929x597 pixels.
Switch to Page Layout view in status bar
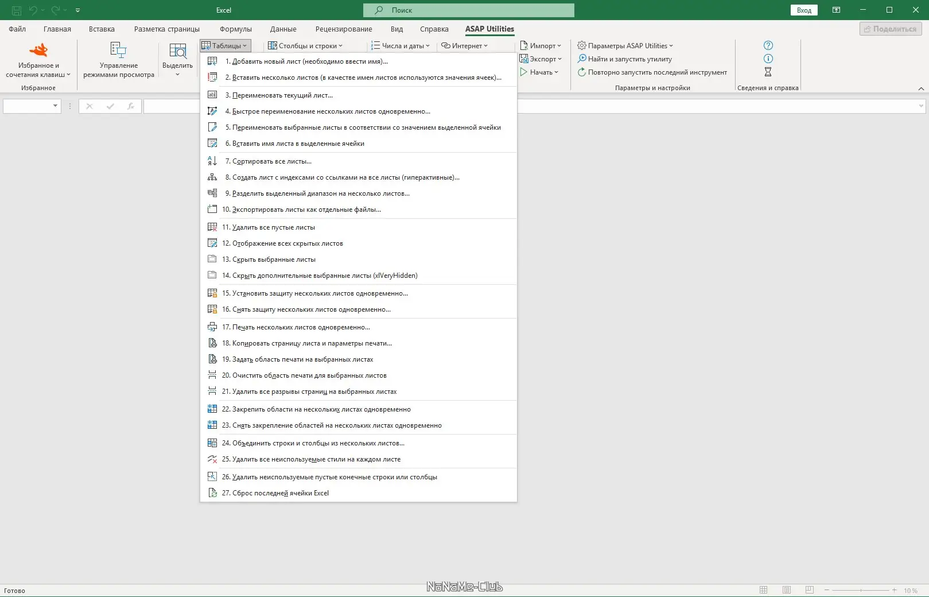(787, 590)
